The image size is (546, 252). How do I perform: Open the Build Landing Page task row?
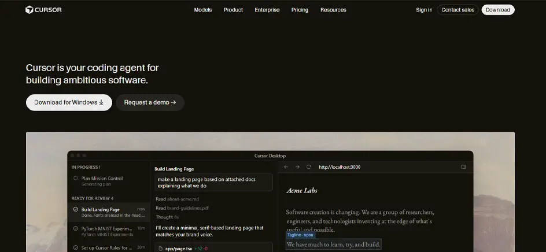pyautogui.click(x=109, y=212)
